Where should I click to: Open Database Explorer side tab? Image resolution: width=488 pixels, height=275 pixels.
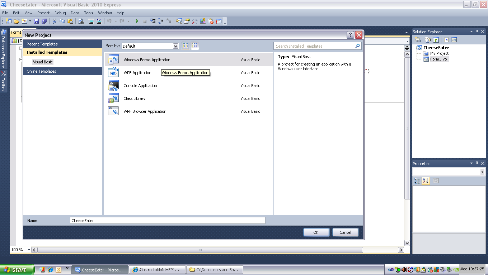pos(3,49)
